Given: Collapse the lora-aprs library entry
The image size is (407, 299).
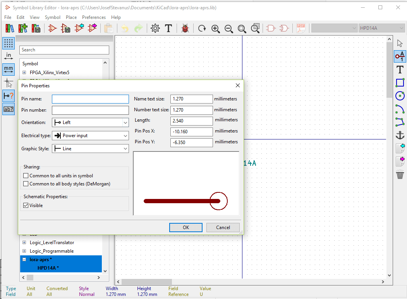Looking at the screenshot, I should click(24, 259).
